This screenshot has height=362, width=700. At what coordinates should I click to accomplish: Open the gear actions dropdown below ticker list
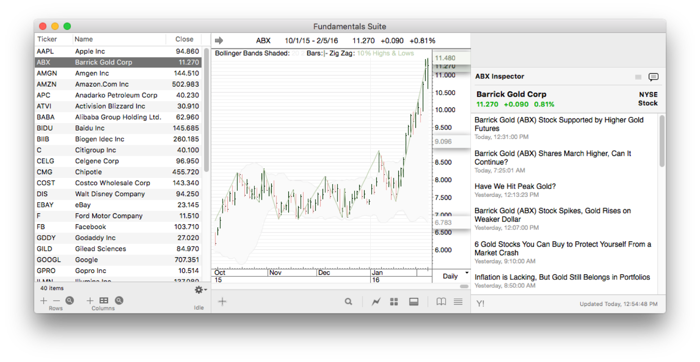(x=199, y=289)
